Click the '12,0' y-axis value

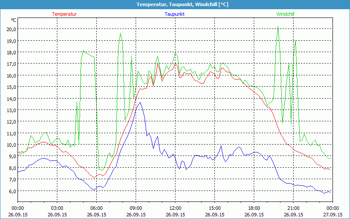point(11,122)
